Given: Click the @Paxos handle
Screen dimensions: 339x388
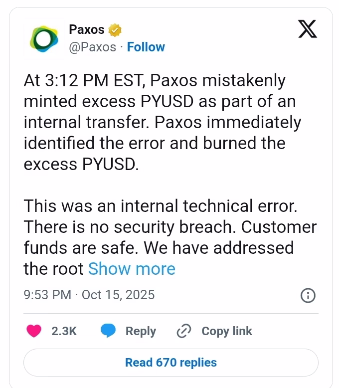Looking at the screenshot, I should point(92,47).
